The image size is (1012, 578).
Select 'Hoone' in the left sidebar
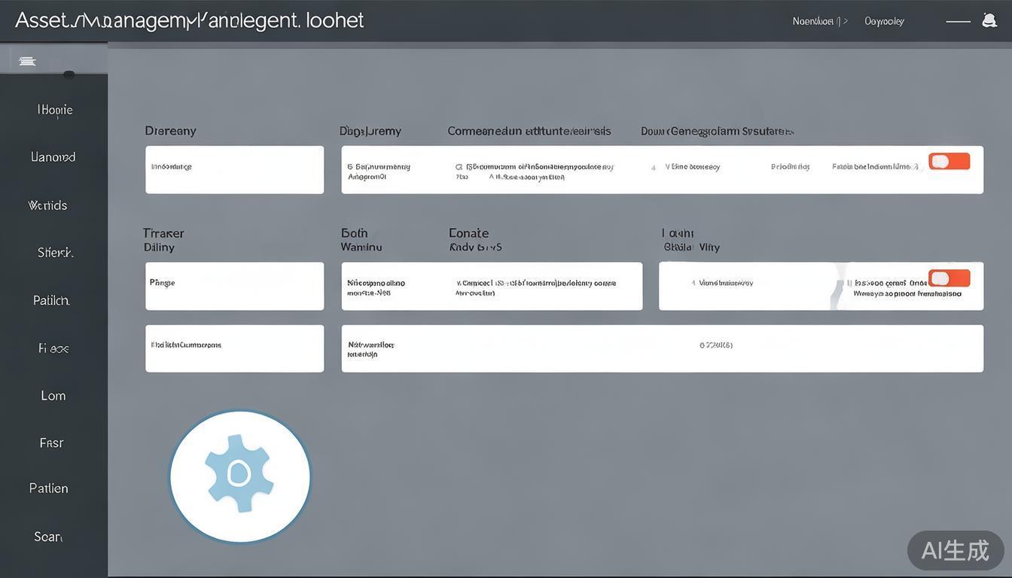(x=54, y=110)
